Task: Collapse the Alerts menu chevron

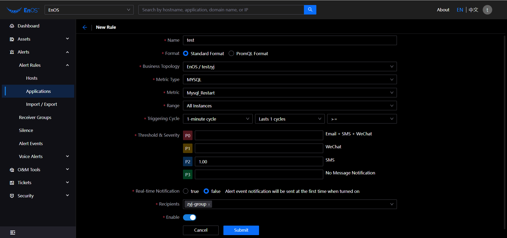Action: pos(67,52)
